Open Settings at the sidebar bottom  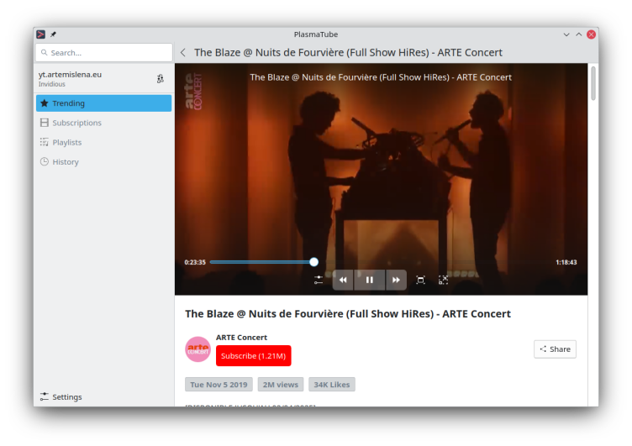pos(66,396)
